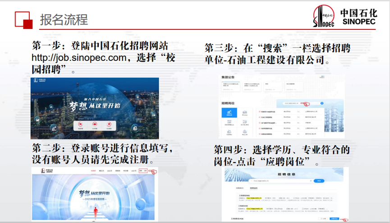Click the red square icon beside 报名流程
Viewport: 390px width, 223px height.
23,20
